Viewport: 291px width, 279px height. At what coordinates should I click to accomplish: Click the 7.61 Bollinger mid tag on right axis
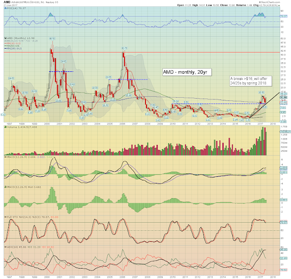pos(283,108)
